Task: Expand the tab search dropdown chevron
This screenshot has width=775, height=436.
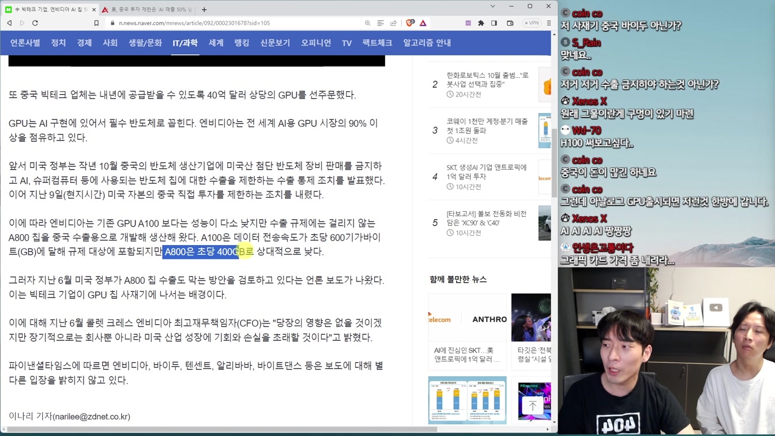Action: pos(492,6)
